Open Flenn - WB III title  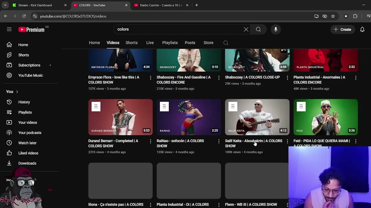click(x=251, y=205)
